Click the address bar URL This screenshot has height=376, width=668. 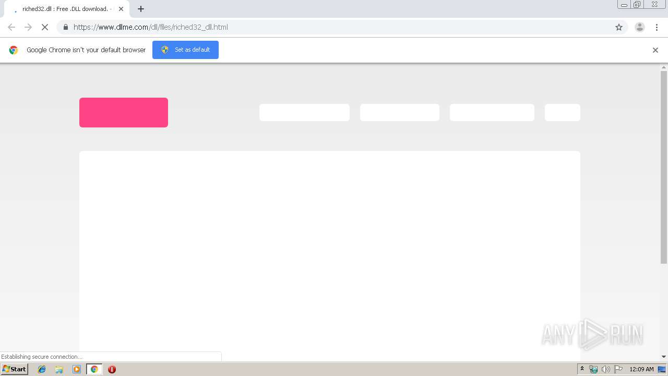[x=151, y=27]
